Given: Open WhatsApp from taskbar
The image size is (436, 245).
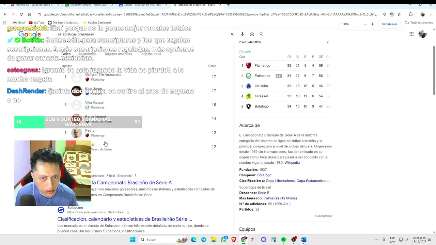Looking at the screenshot, I should click(x=224, y=240).
